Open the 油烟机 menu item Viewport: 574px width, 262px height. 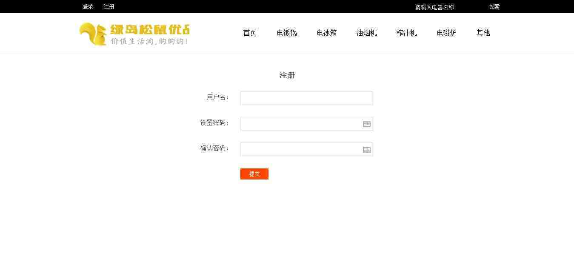(x=367, y=33)
